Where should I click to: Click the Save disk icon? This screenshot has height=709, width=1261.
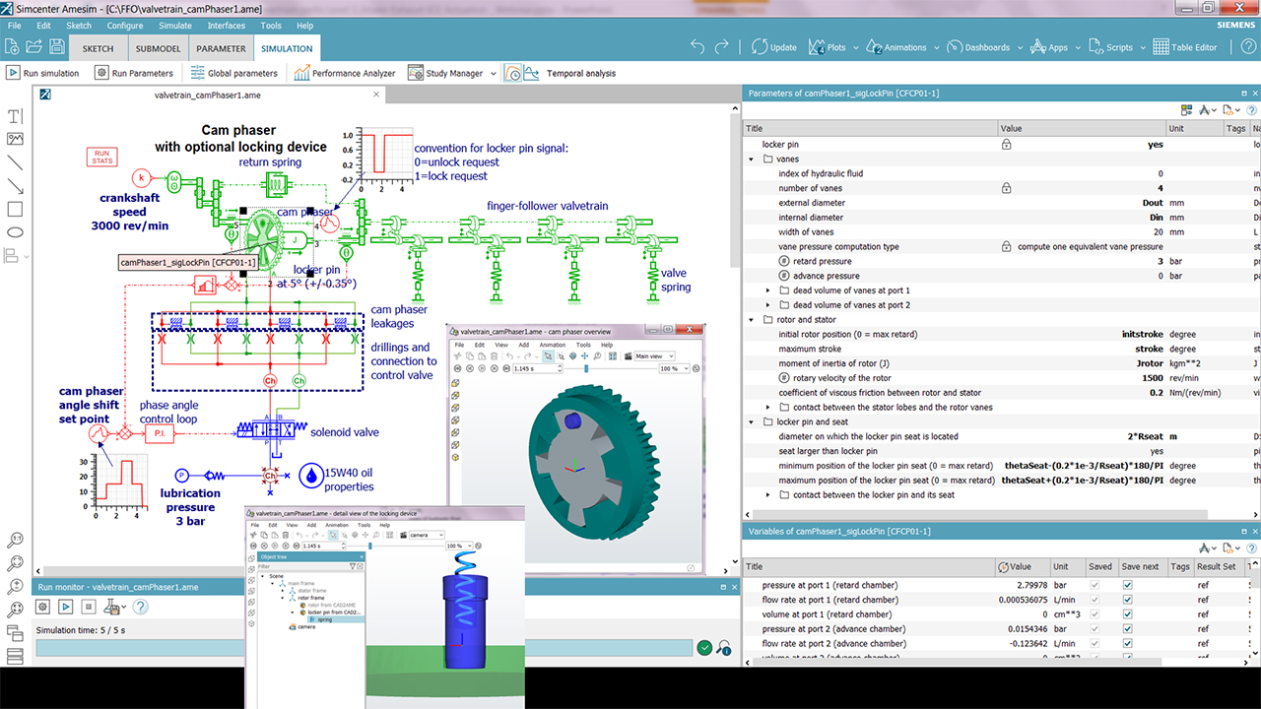[56, 46]
